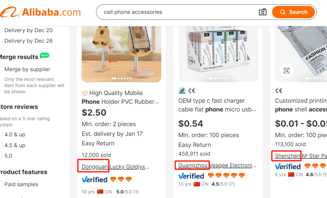Image resolution: width=327 pixels, height=198 pixels.
Task: Open the OEM type c fast charger product title
Action: click(x=217, y=105)
